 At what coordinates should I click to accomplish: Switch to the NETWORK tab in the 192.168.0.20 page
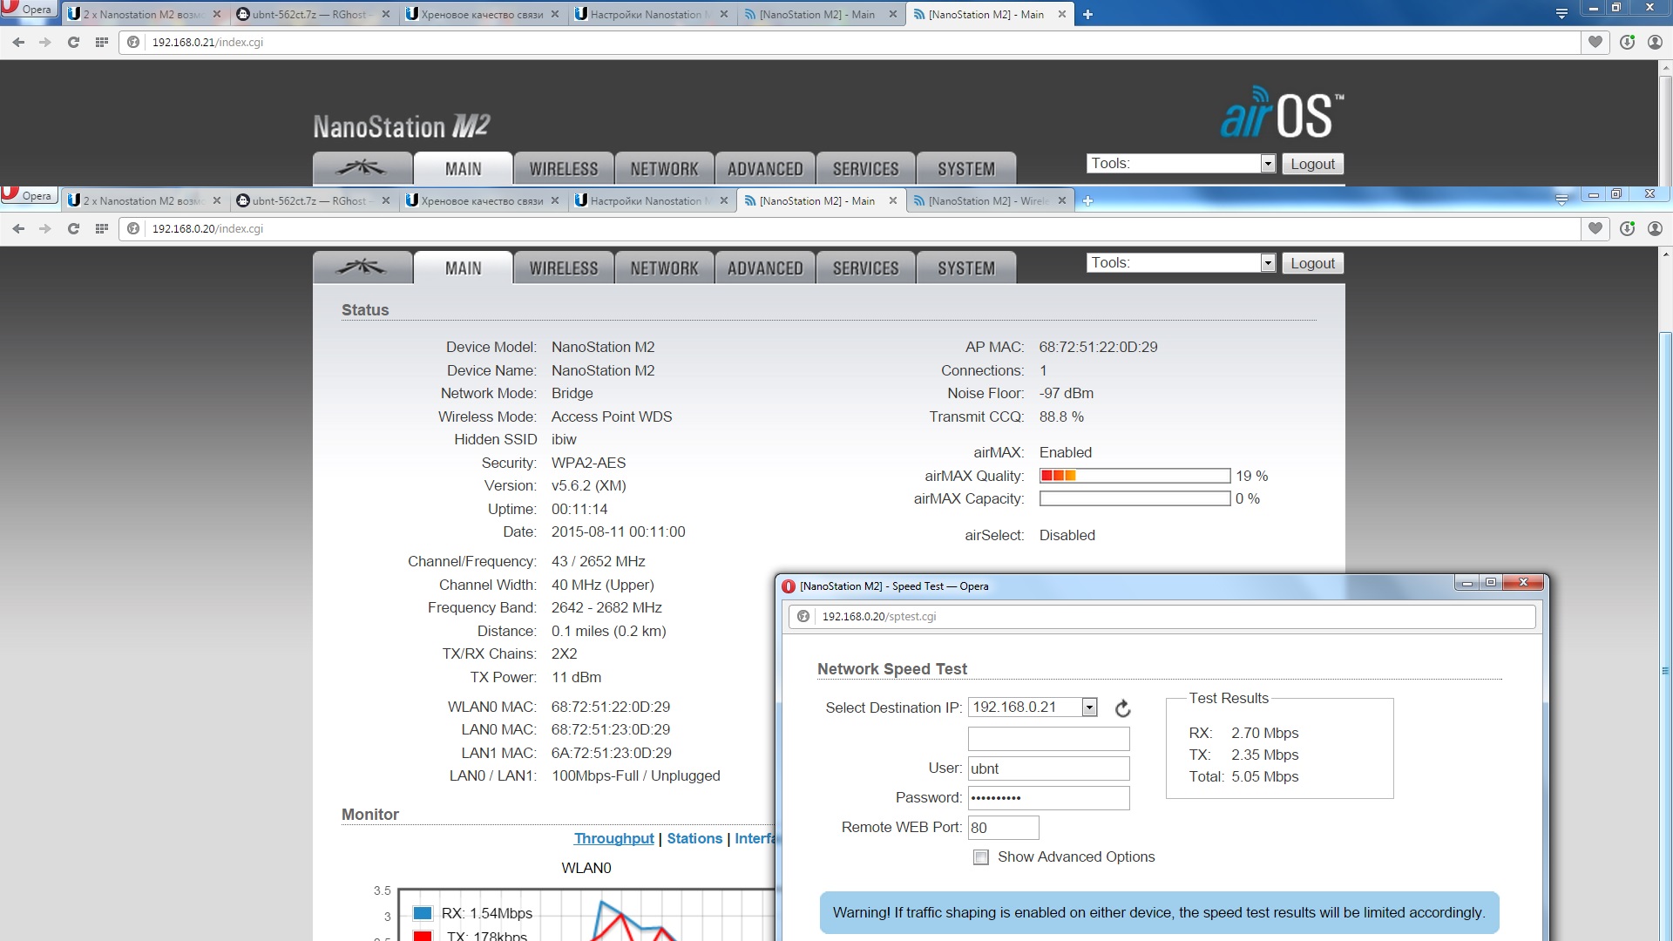664,267
